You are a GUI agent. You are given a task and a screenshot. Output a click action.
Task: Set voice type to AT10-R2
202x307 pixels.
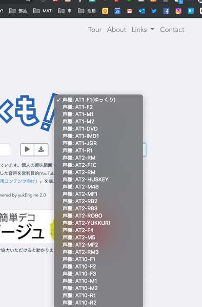pyautogui.click(x=98, y=303)
